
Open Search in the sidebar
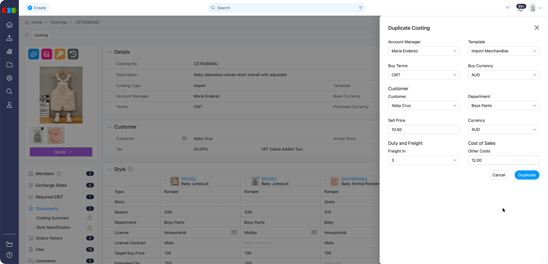pyautogui.click(x=9, y=91)
